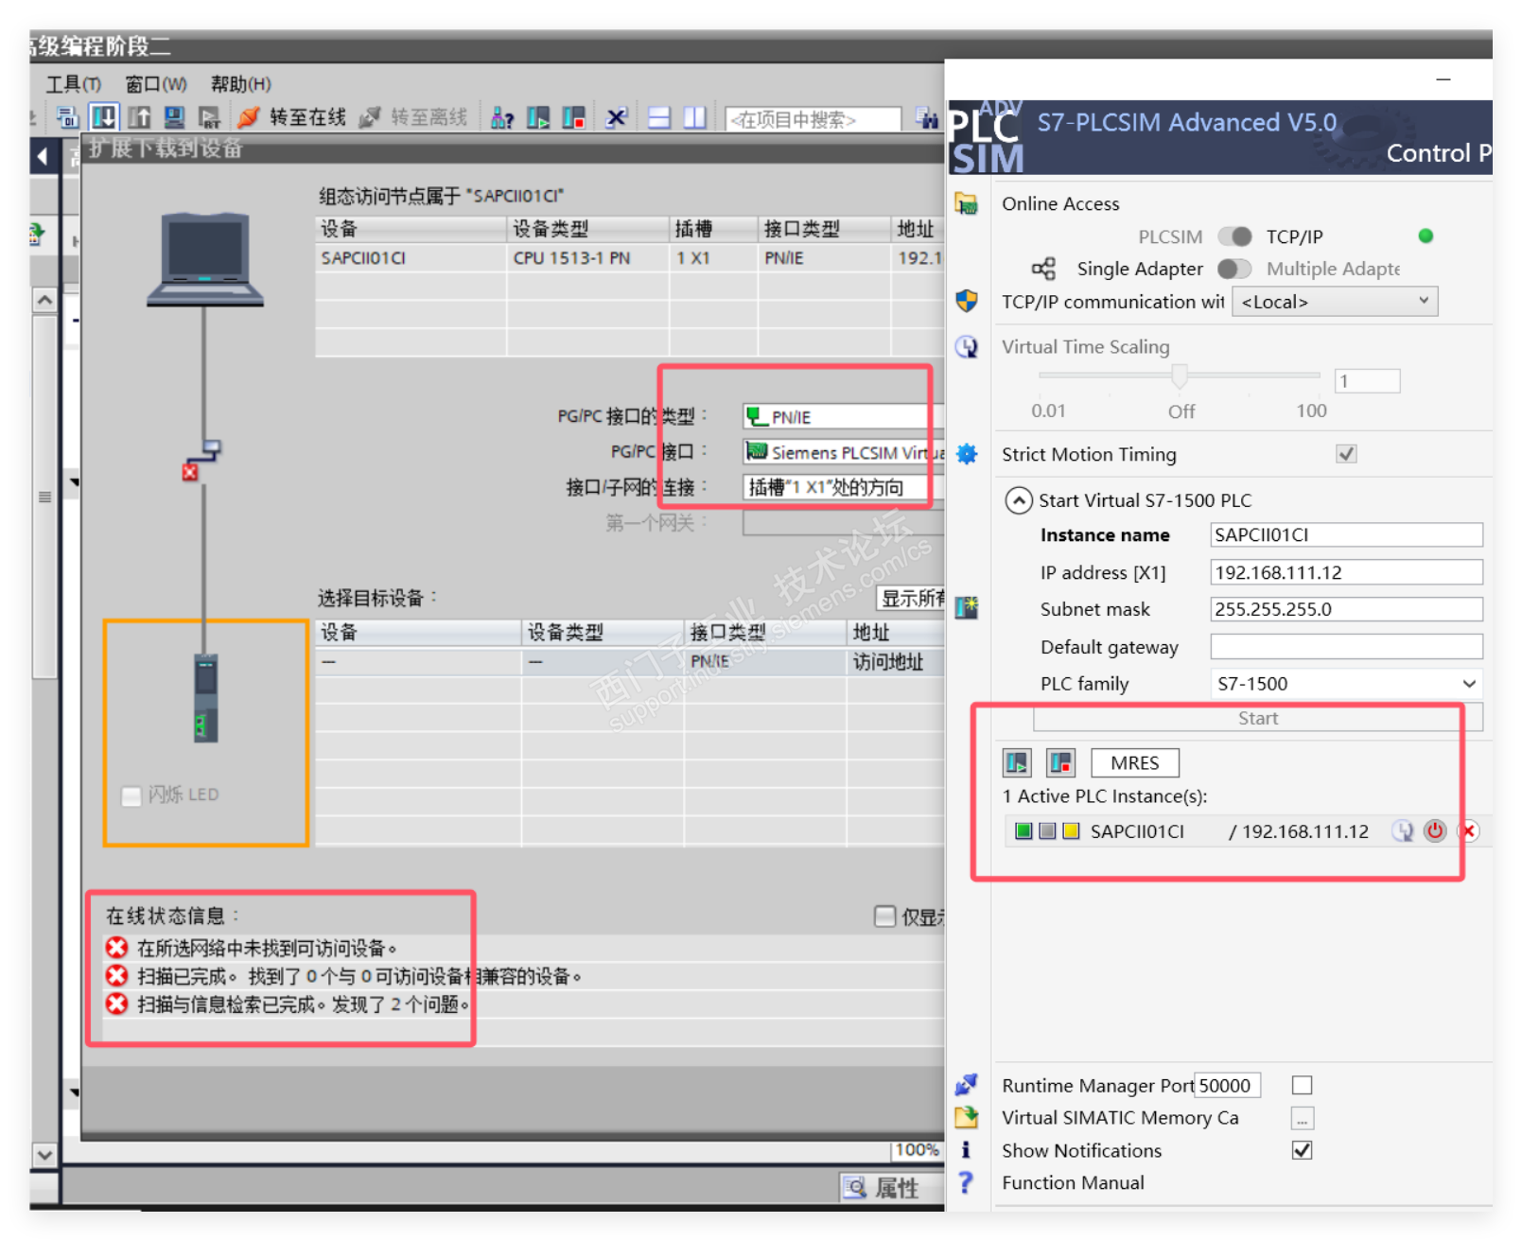Click the Virtual Time Scaling slider handle
The width and height of the screenshot is (1522, 1240).
pos(1180,376)
